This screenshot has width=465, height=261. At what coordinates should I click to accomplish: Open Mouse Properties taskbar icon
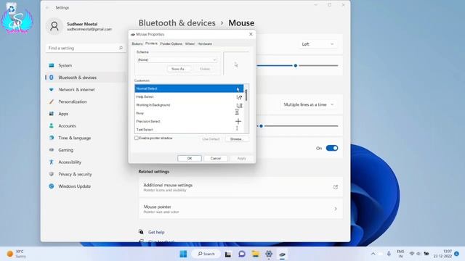pos(282,254)
